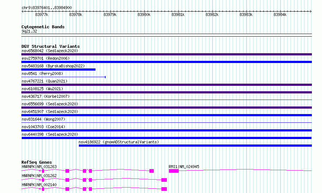Open the HNRNPK|NM_002140 transcript label

[x=39, y=185]
